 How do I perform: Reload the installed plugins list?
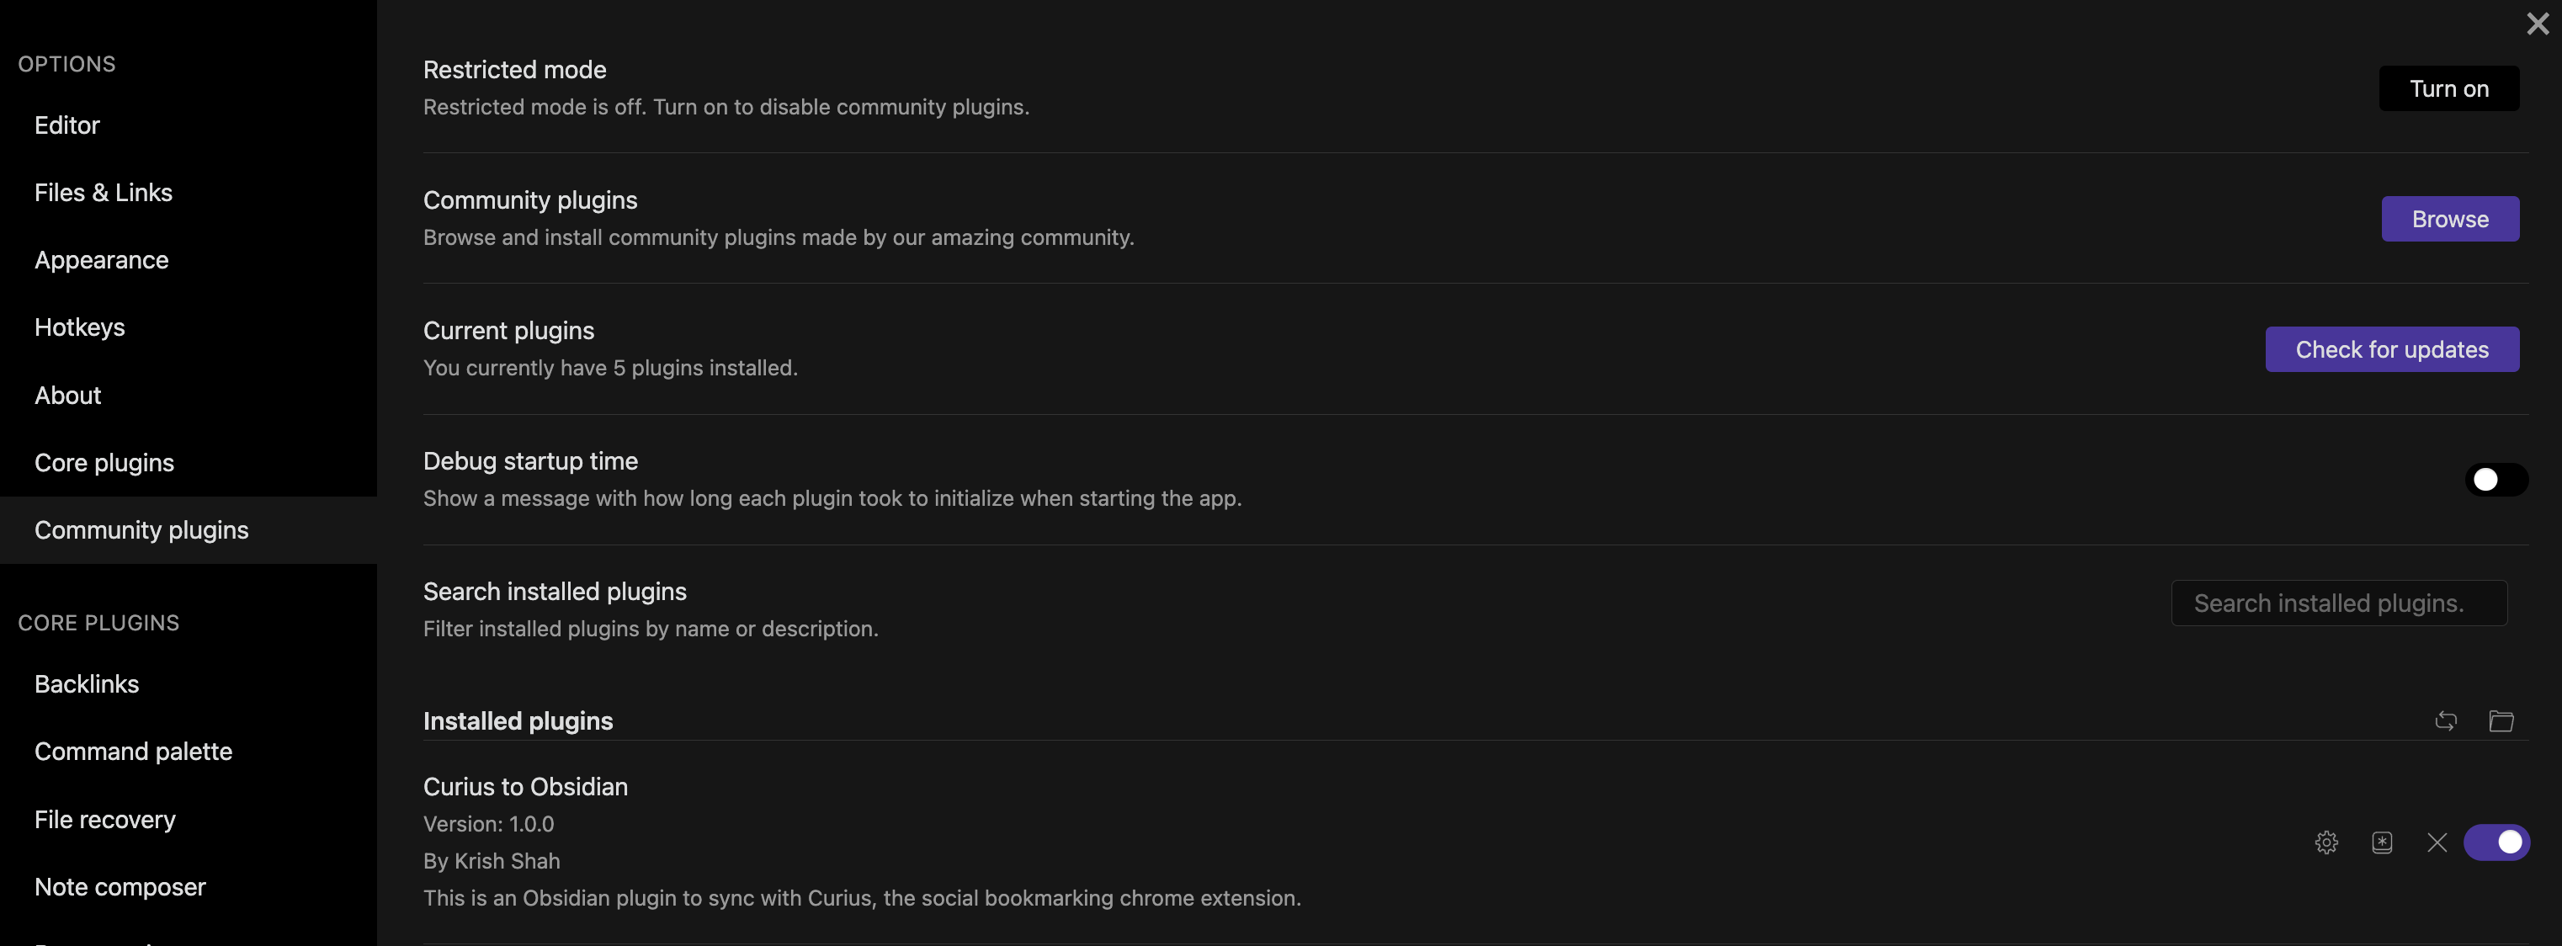(x=2446, y=720)
